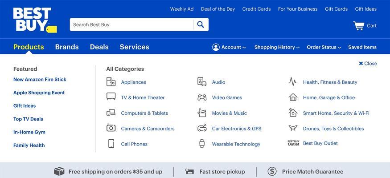Open featured Gift Ideas link
This screenshot has height=178, width=390.
[x=25, y=106]
